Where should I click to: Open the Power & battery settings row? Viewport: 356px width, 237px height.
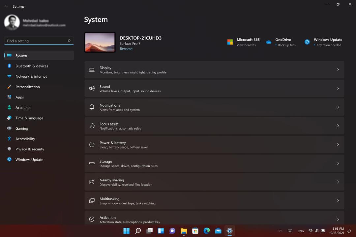[214, 145]
